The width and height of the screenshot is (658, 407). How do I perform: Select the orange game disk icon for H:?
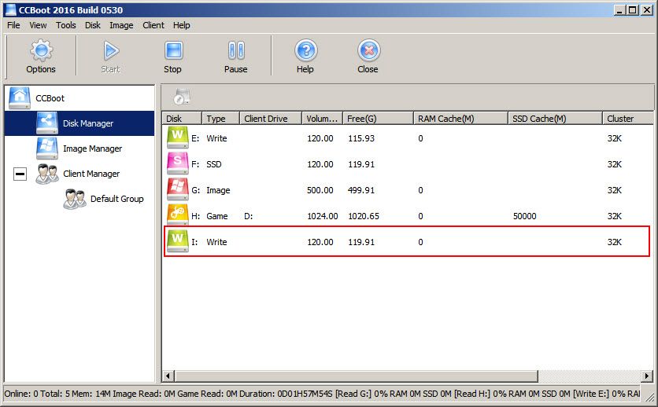178,215
